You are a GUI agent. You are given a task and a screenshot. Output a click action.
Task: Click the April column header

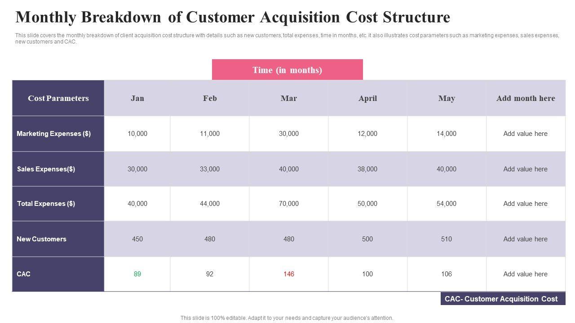point(367,98)
